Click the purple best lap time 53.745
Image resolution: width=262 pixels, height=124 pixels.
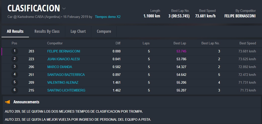click(x=181, y=51)
